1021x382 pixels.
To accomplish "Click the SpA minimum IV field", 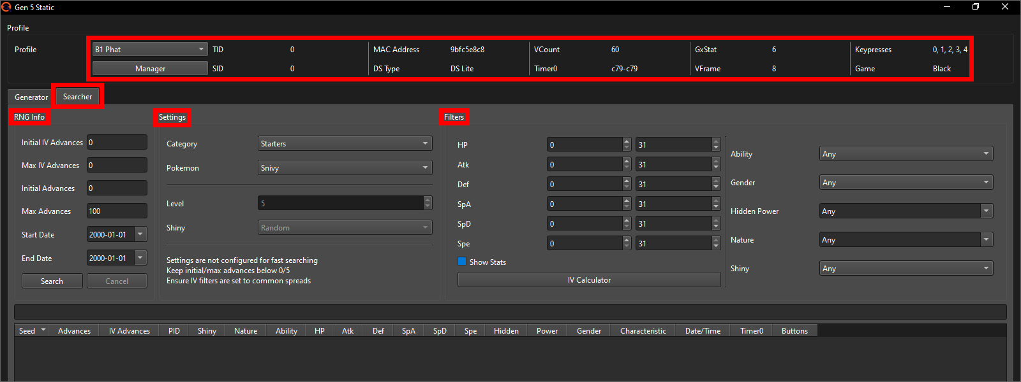I will pyautogui.click(x=588, y=204).
